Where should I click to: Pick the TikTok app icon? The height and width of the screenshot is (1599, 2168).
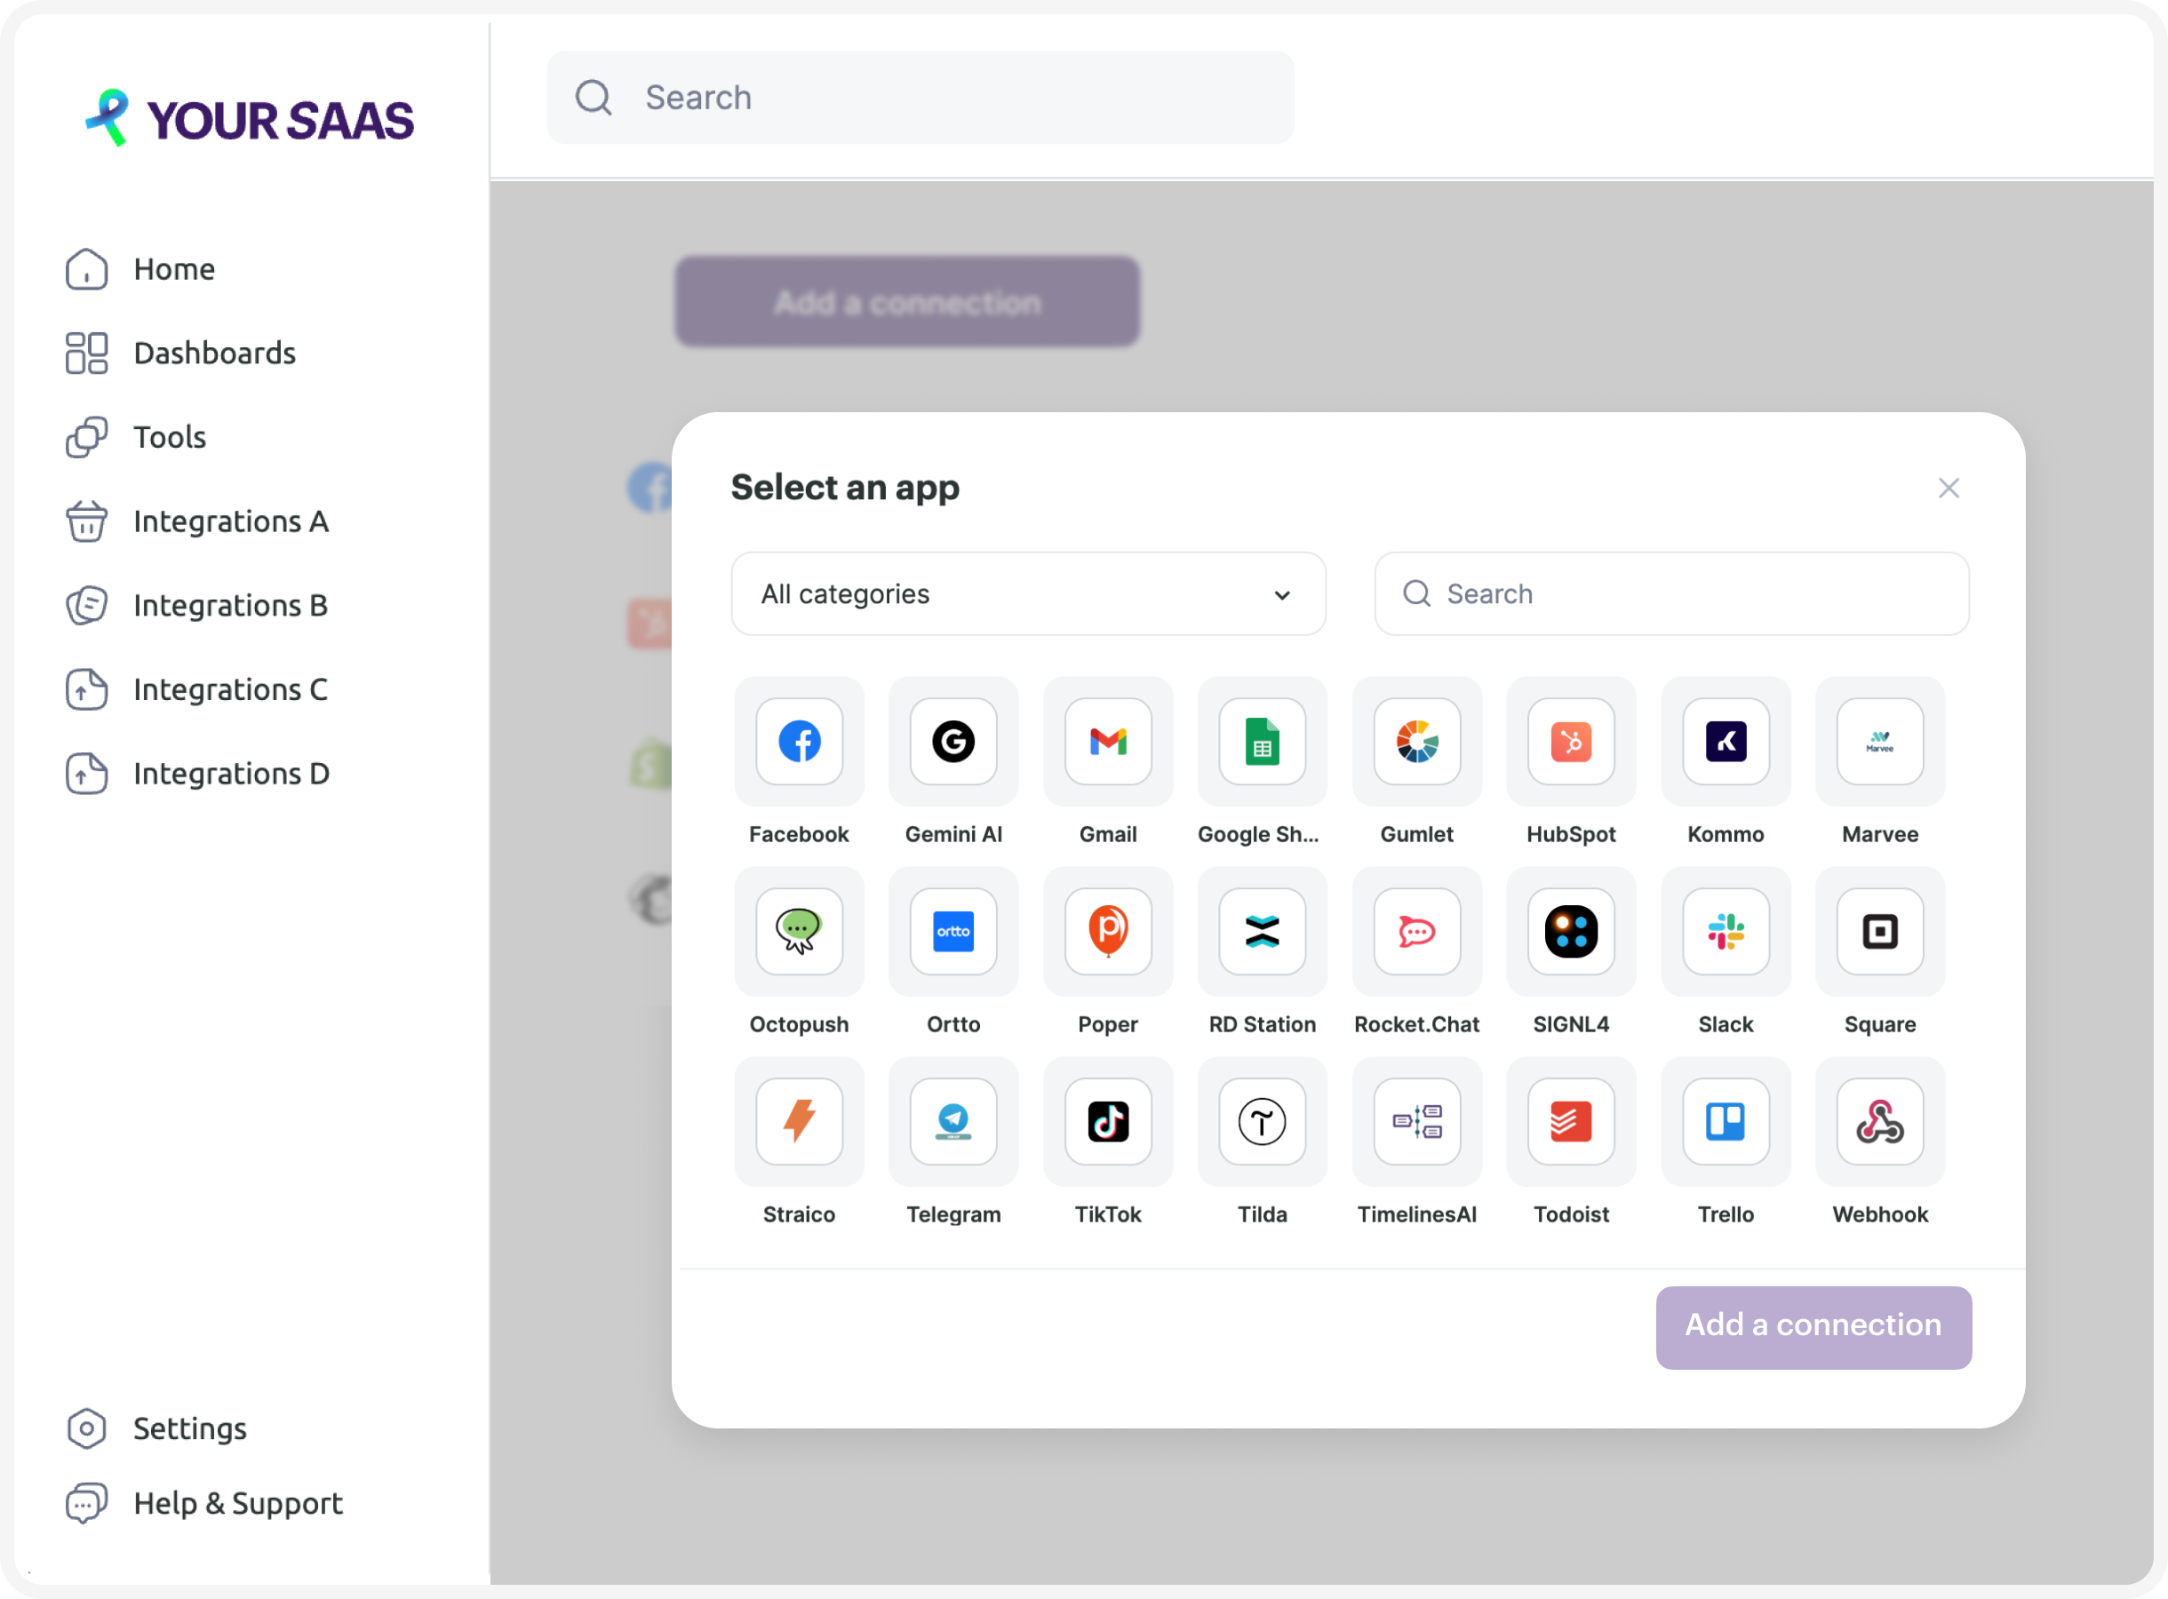pos(1108,1121)
